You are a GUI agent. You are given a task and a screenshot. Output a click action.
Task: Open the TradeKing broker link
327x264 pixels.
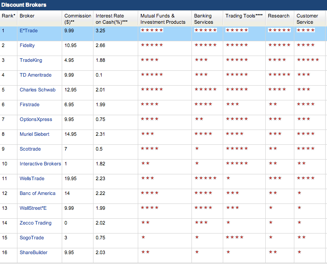[31, 61]
